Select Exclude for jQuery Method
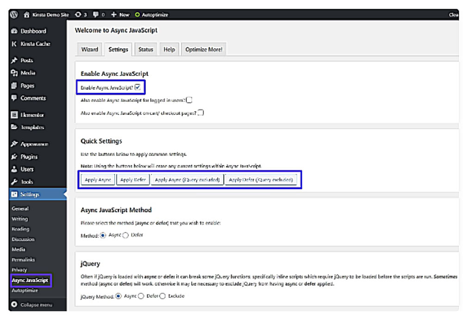 [x=163, y=296]
